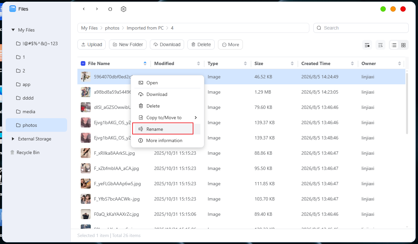This screenshot has width=418, height=244.
Task: Click the toolbar Download button
Action: [x=167, y=44]
